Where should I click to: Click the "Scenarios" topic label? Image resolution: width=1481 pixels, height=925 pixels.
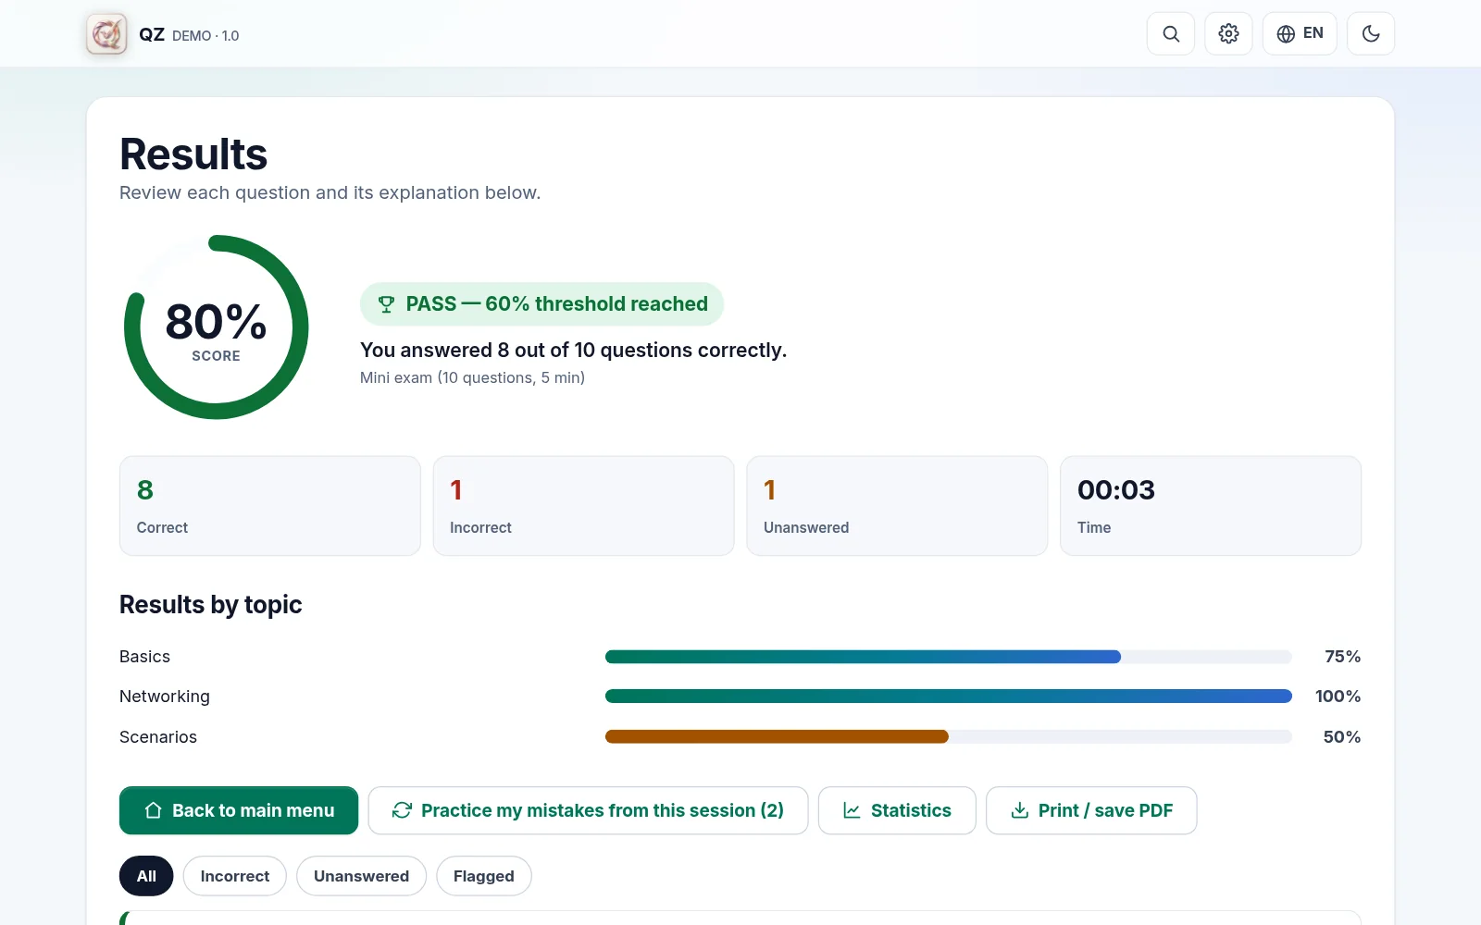[x=158, y=737]
